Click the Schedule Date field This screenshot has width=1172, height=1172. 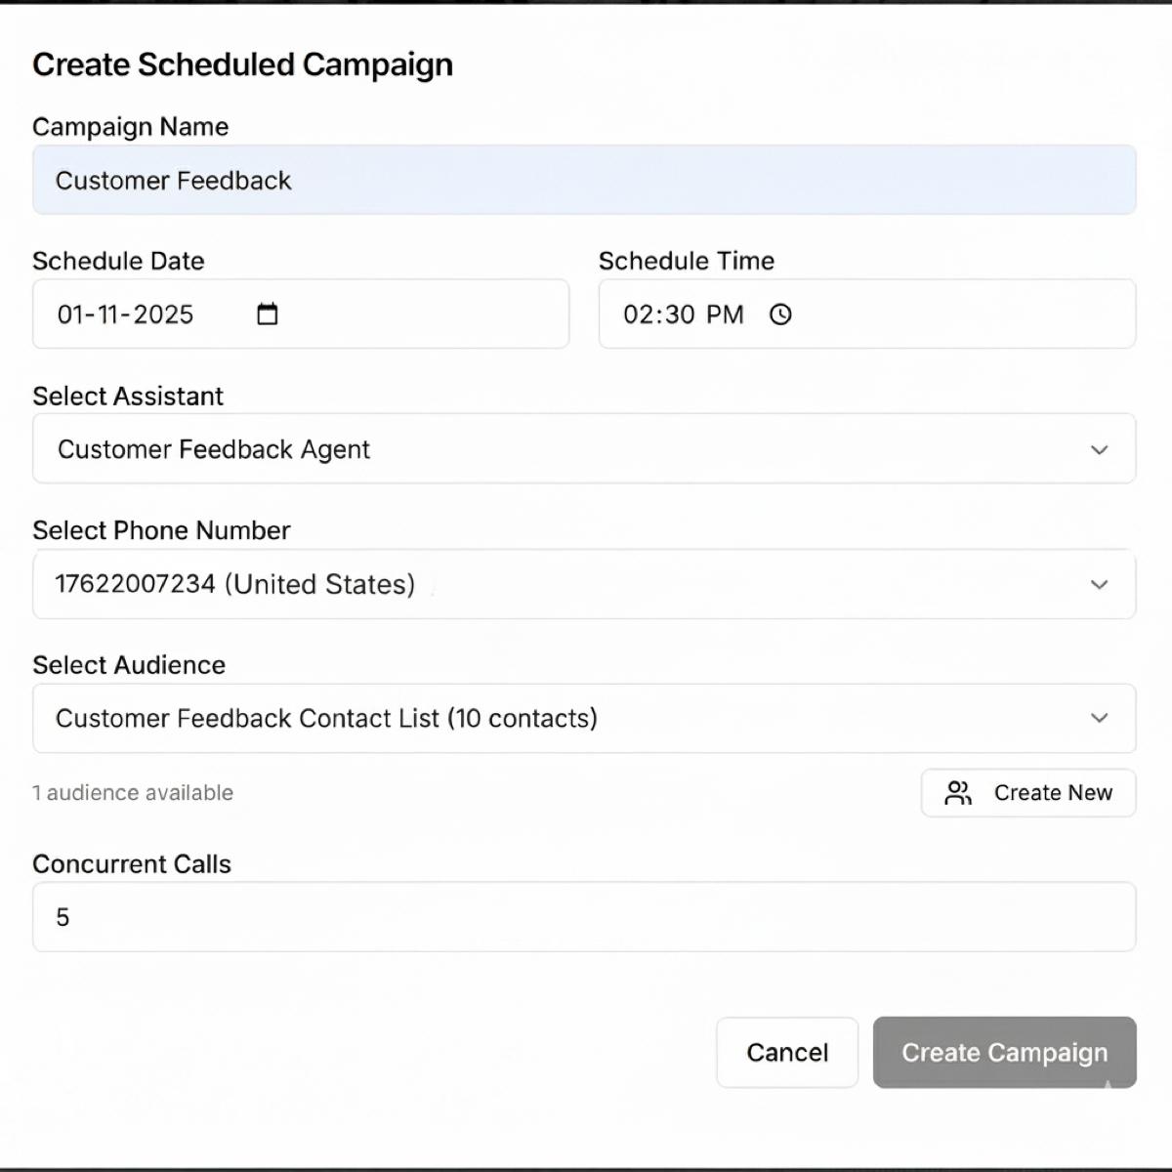(146, 314)
